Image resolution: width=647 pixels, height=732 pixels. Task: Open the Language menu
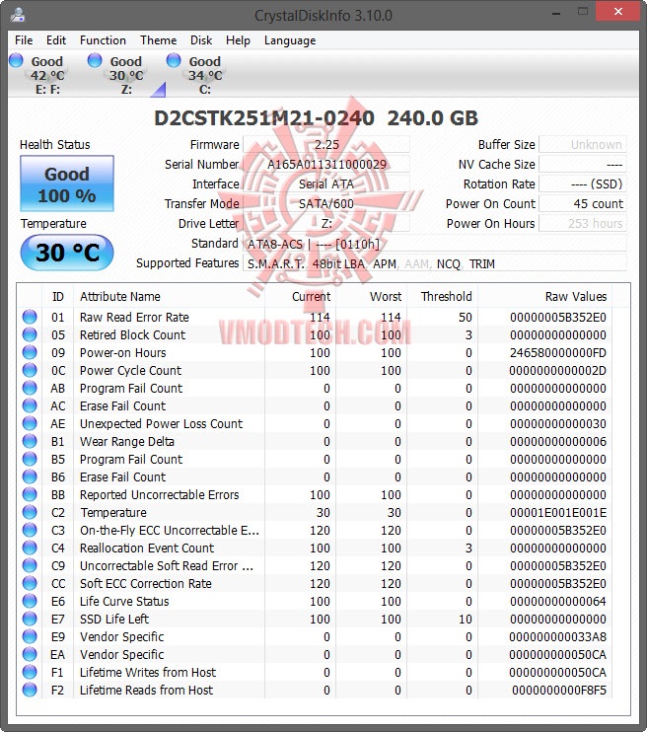[x=290, y=40]
